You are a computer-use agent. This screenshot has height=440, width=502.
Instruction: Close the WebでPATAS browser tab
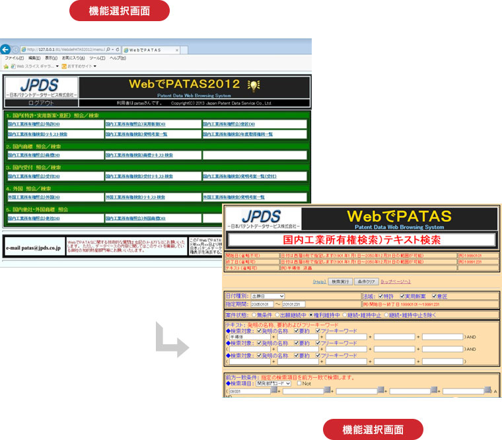pyautogui.click(x=177, y=50)
